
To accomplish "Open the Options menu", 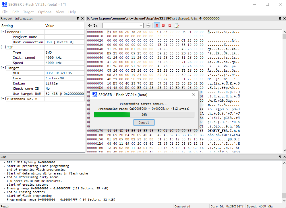I will [x=45, y=12].
